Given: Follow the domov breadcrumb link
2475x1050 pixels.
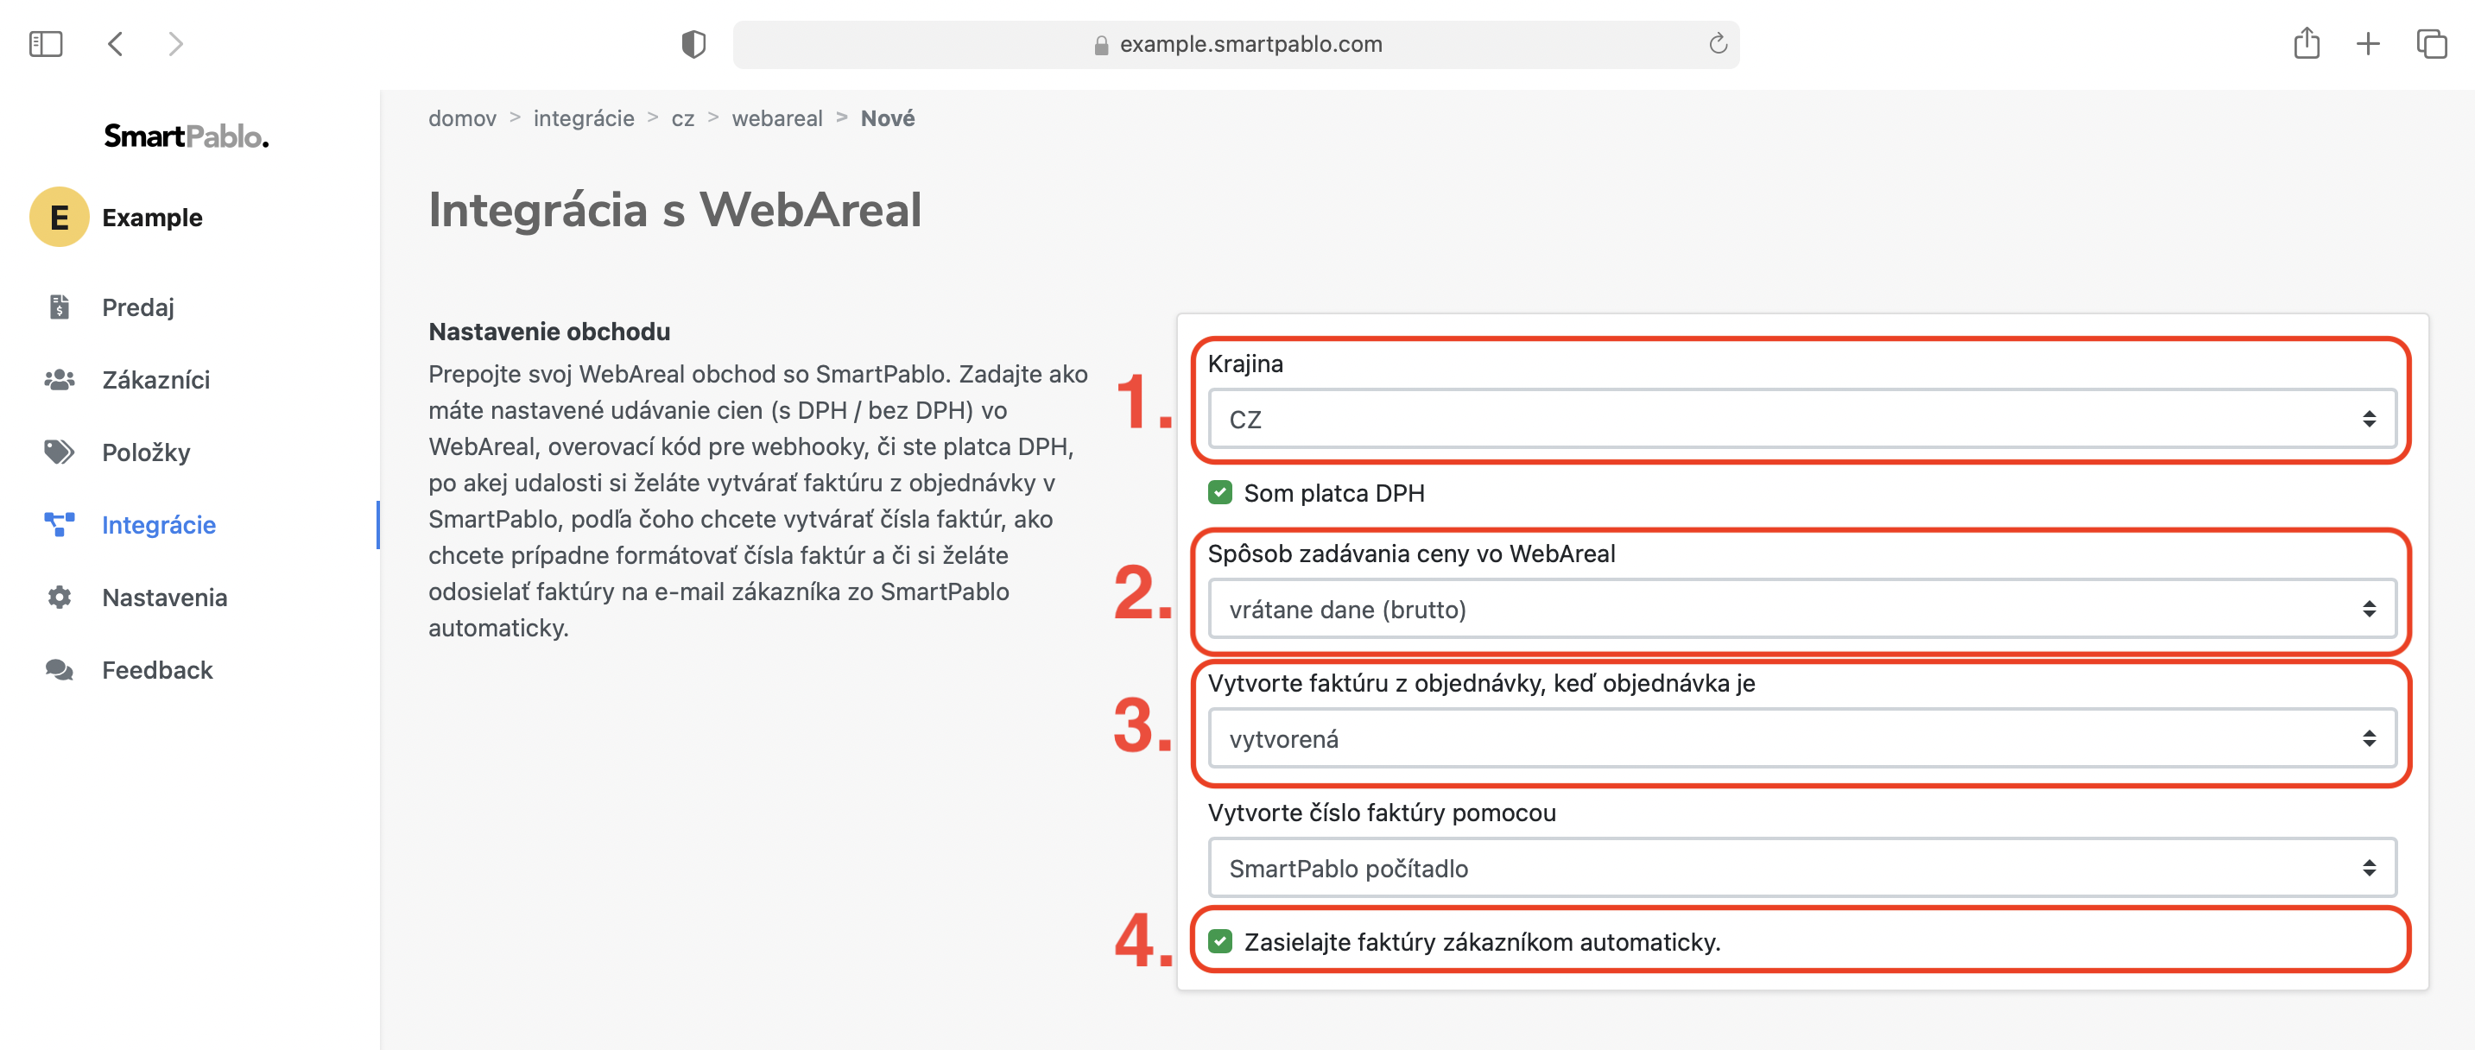Looking at the screenshot, I should pyautogui.click(x=462, y=118).
